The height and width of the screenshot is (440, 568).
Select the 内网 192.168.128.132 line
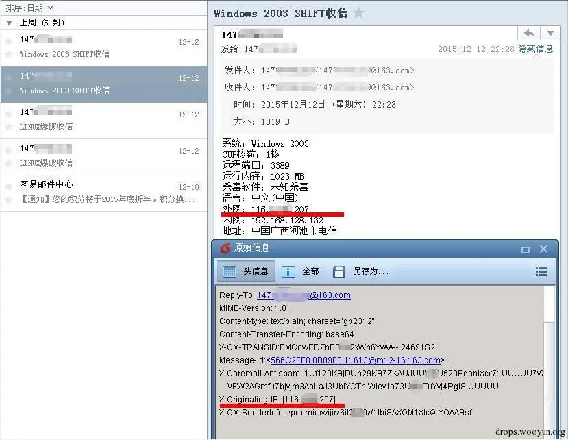pyautogui.click(x=273, y=220)
